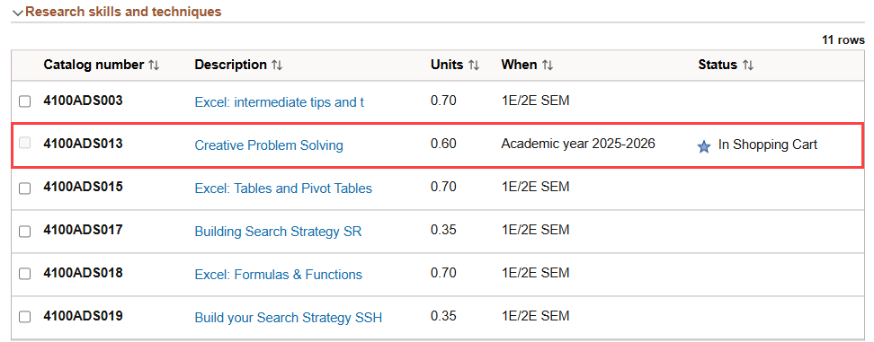Click In Shopping Cart status text

click(768, 145)
